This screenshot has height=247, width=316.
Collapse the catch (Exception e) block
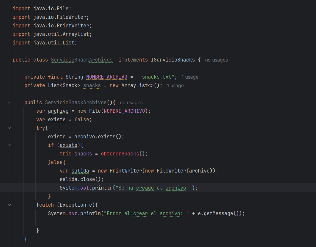9,205
